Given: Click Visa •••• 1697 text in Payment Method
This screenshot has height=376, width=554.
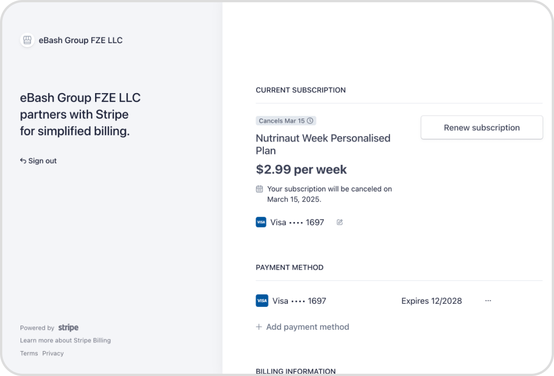Looking at the screenshot, I should [299, 301].
